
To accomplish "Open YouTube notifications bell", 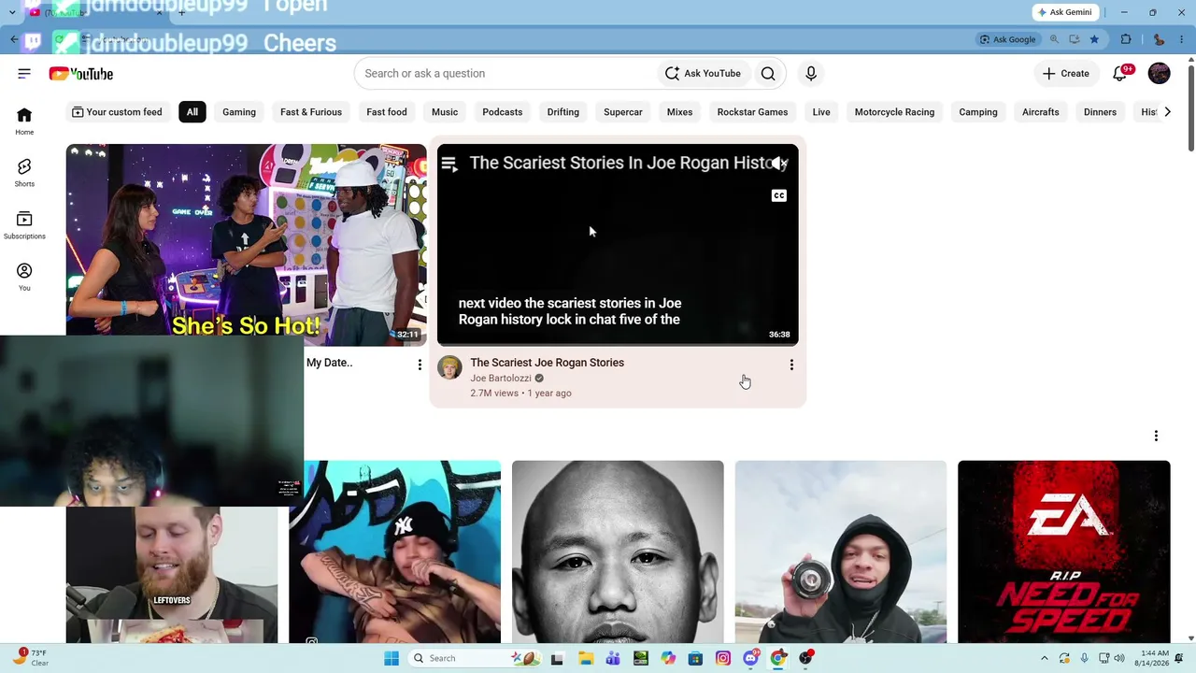I will point(1120,74).
